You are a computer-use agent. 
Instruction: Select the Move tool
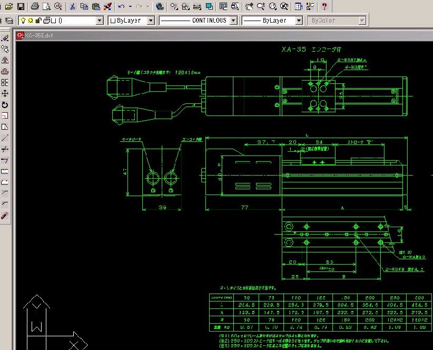point(5,93)
